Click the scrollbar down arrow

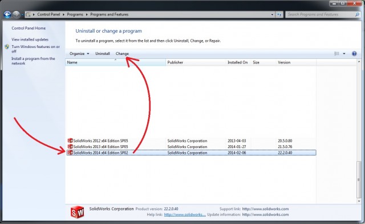pyautogui.click(x=359, y=201)
